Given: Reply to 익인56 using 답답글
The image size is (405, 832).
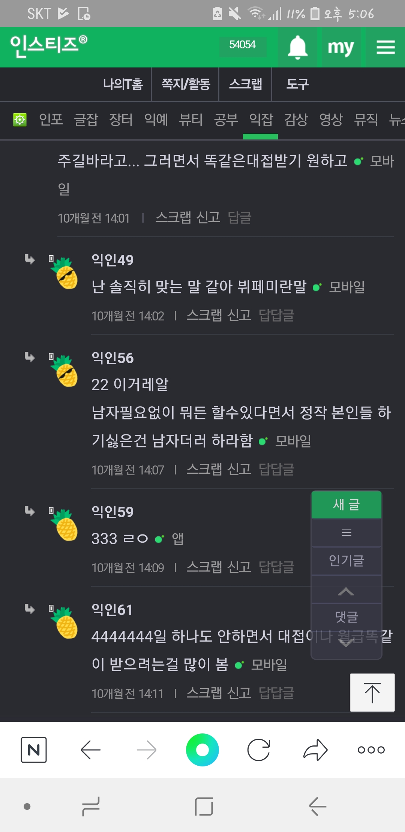Looking at the screenshot, I should point(276,470).
